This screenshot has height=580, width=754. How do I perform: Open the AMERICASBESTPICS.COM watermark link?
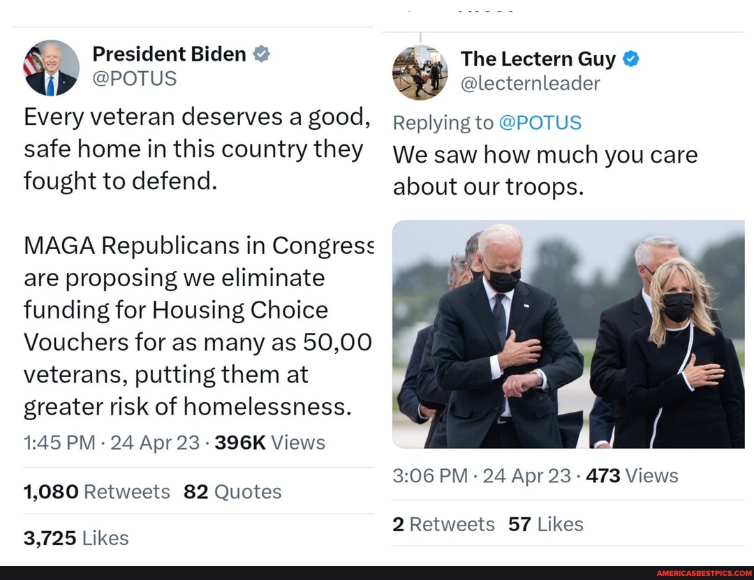[x=703, y=574]
